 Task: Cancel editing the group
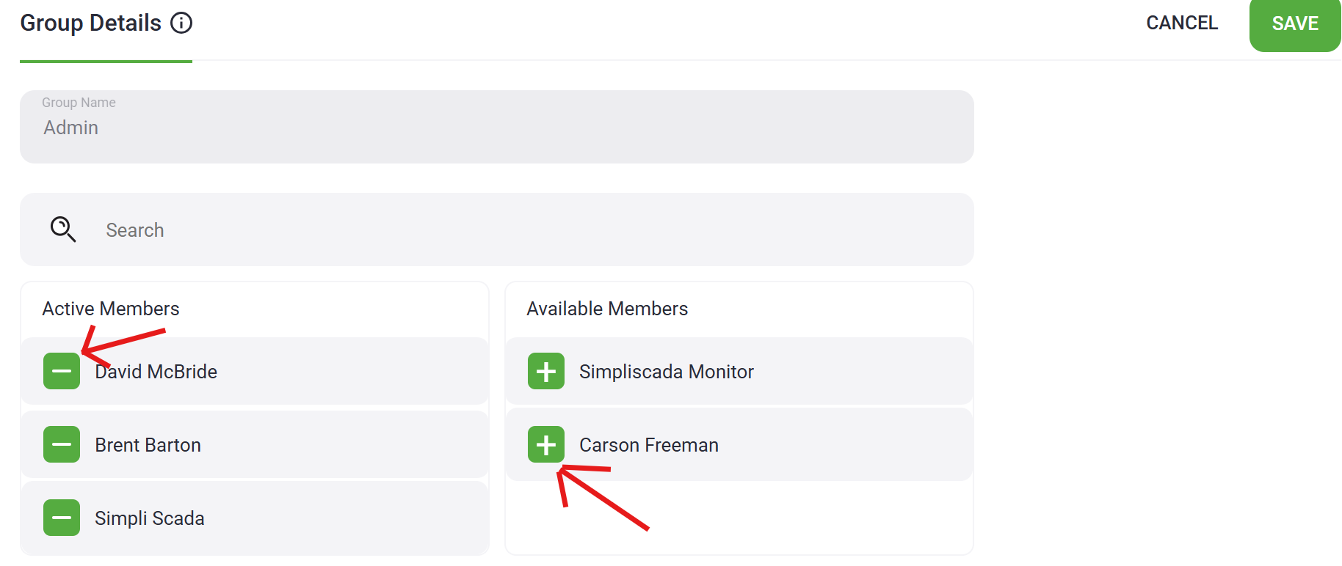[x=1182, y=23]
